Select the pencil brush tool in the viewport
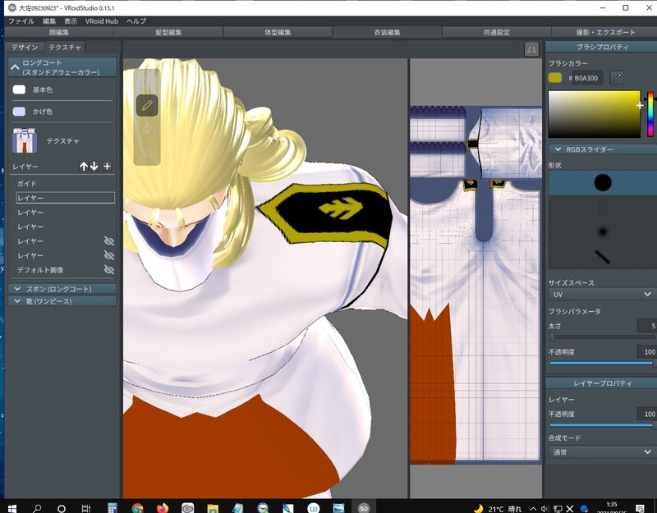 coord(147,105)
